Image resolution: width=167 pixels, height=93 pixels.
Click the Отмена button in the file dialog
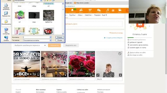[x=60, y=40]
